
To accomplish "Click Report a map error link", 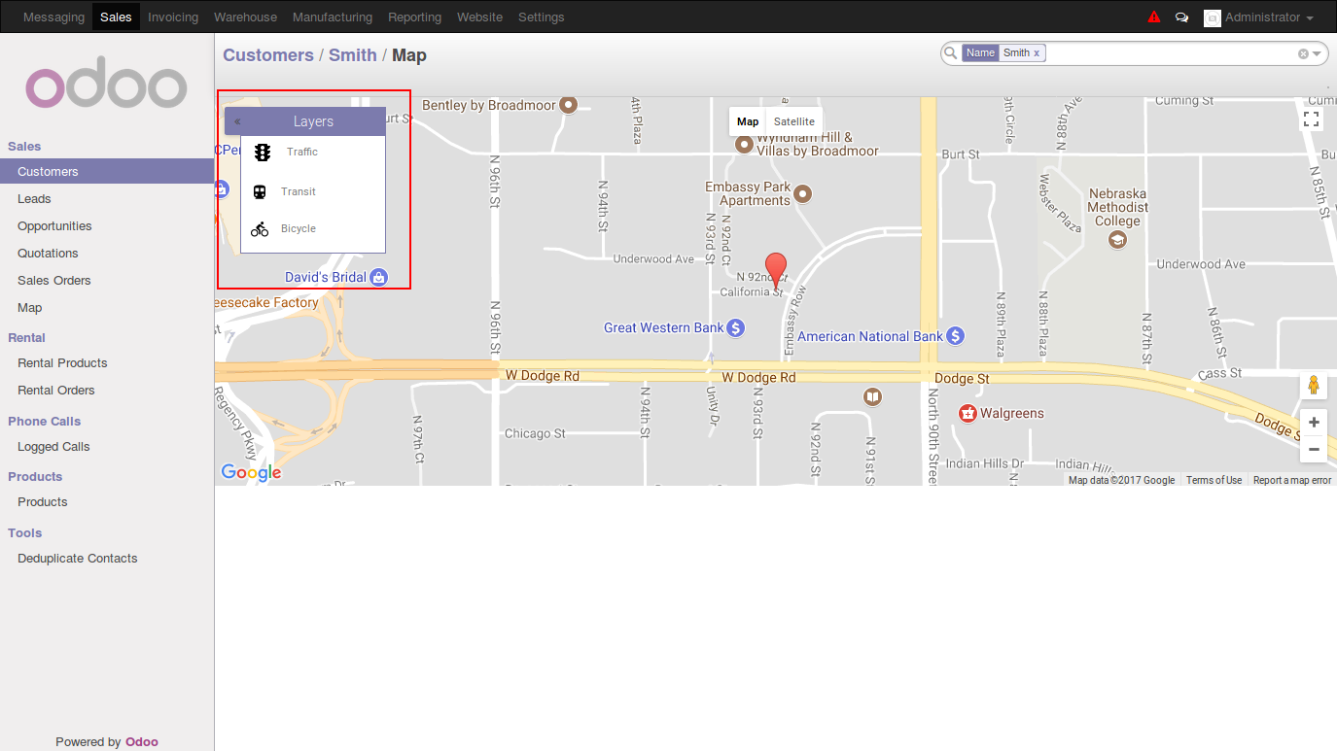I will (x=1292, y=480).
